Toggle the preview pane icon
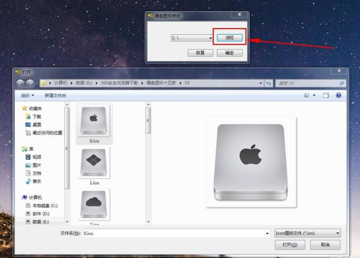The height and width of the screenshot is (258, 360). 326,95
